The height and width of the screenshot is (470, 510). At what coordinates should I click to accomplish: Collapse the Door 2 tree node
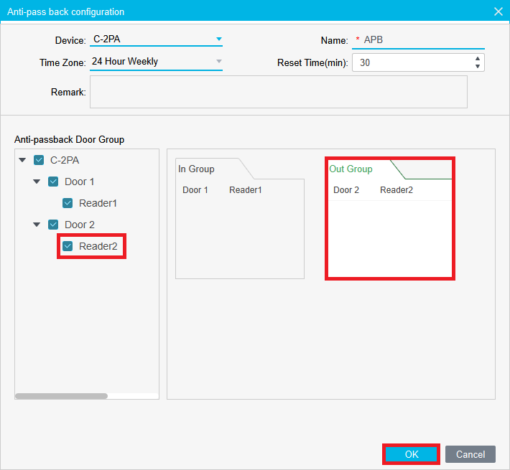(x=37, y=225)
